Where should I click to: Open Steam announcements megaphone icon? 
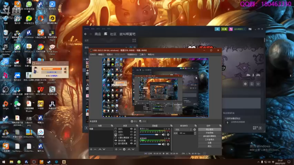point(217,29)
